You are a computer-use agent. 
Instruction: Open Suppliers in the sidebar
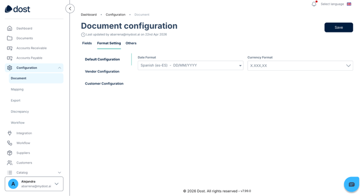pyautogui.click(x=23, y=153)
